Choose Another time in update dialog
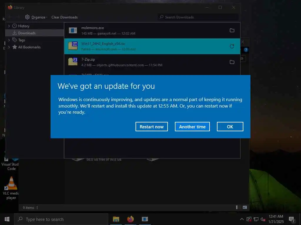 (192, 127)
